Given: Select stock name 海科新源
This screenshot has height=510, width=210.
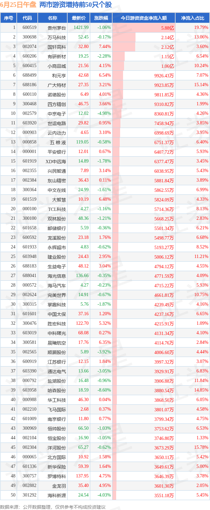Looking at the screenshot, I should (57, 495).
